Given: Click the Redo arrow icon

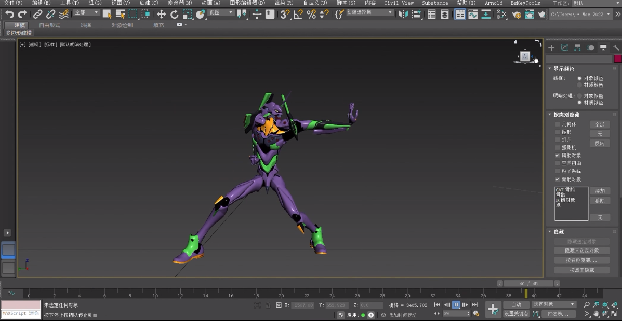Looking at the screenshot, I should tap(23, 15).
